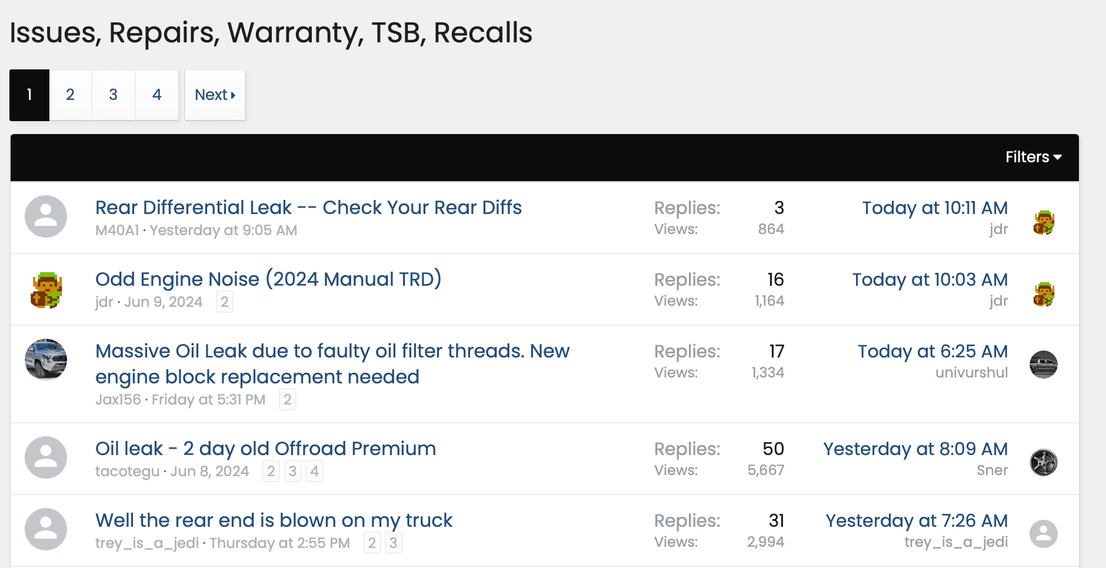Jump to page 3 of rear end blown thread
This screenshot has width=1106, height=568.
[x=394, y=543]
